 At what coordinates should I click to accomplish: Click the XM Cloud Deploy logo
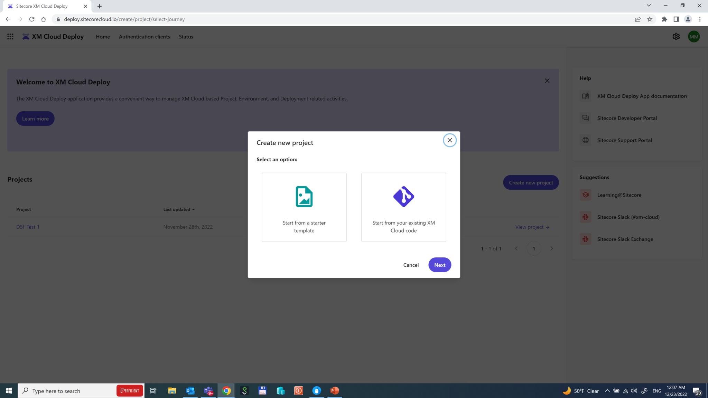(53, 36)
